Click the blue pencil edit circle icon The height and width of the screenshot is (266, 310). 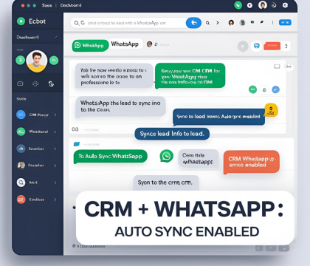click(275, 89)
